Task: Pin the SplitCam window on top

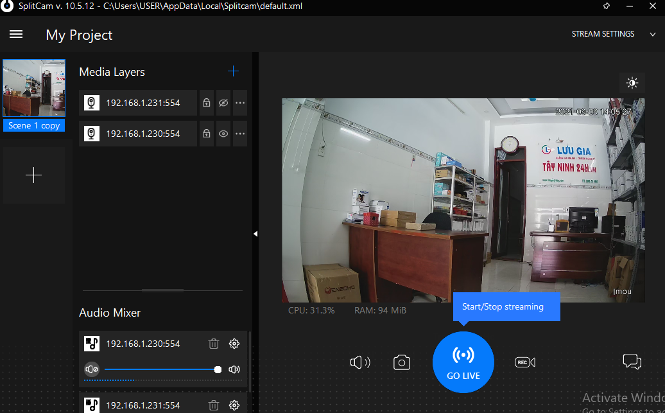Action: coord(607,6)
